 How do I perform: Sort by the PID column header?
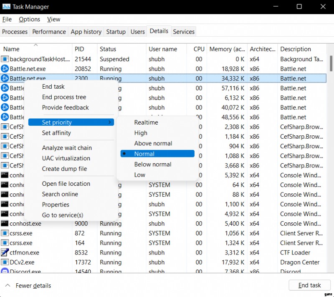tap(85, 49)
